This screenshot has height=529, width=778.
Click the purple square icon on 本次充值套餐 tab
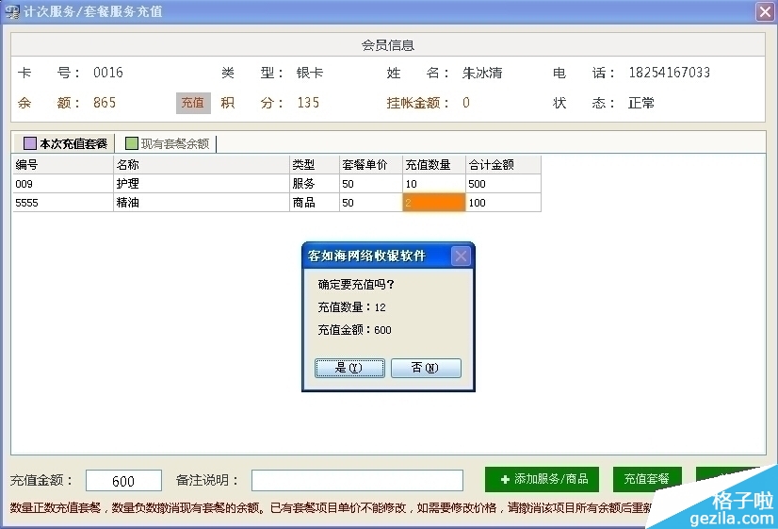click(x=30, y=143)
